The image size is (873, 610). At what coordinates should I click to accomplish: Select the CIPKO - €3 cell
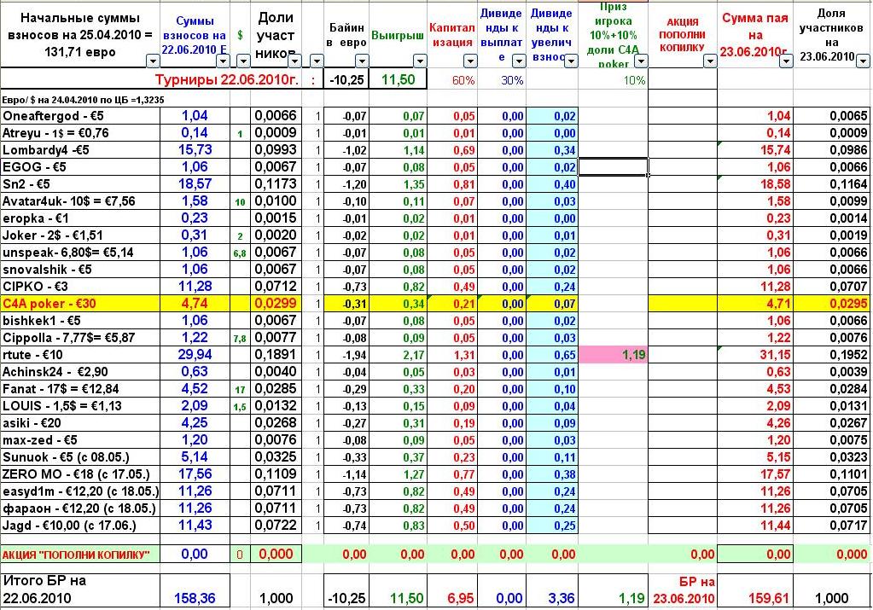[80, 287]
